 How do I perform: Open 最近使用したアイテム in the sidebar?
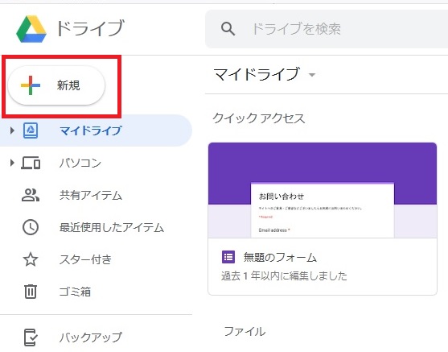pyautogui.click(x=112, y=227)
